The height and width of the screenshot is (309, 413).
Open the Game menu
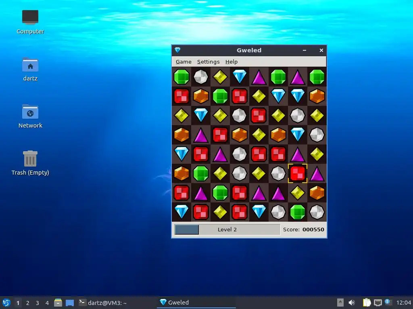point(184,62)
